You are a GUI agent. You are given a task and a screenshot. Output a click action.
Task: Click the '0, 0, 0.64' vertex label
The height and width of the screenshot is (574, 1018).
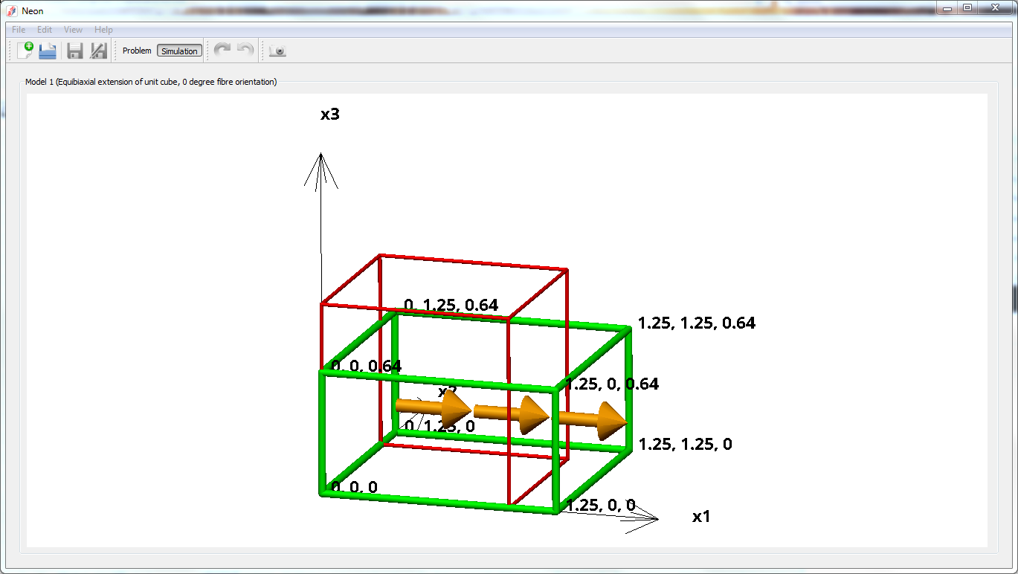click(x=366, y=366)
